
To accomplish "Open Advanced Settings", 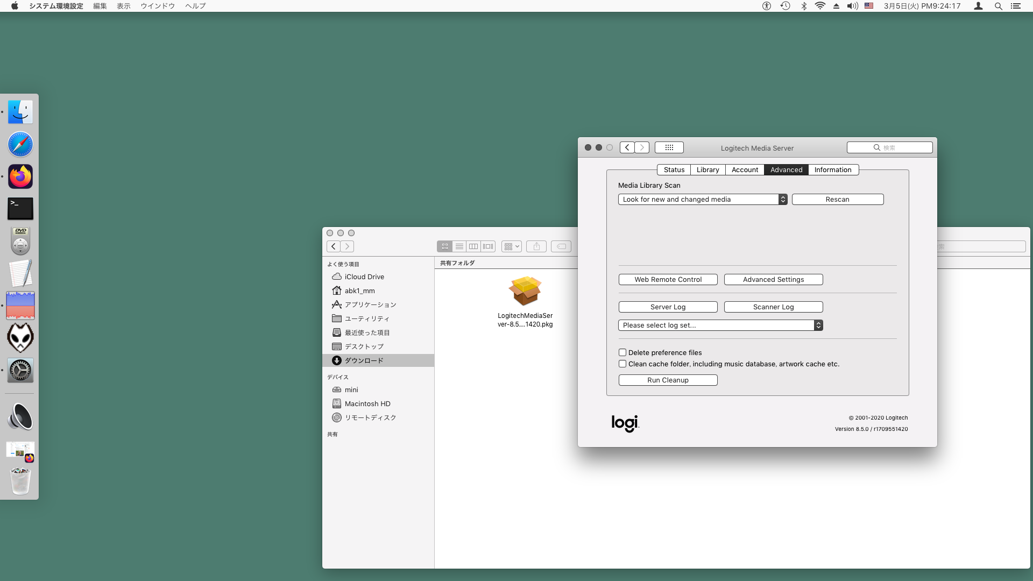I will [x=774, y=279].
